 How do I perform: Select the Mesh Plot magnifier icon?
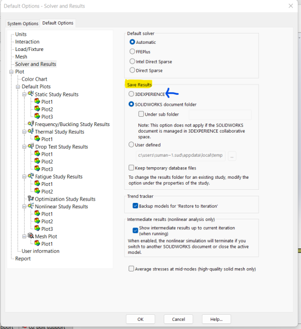31,236
